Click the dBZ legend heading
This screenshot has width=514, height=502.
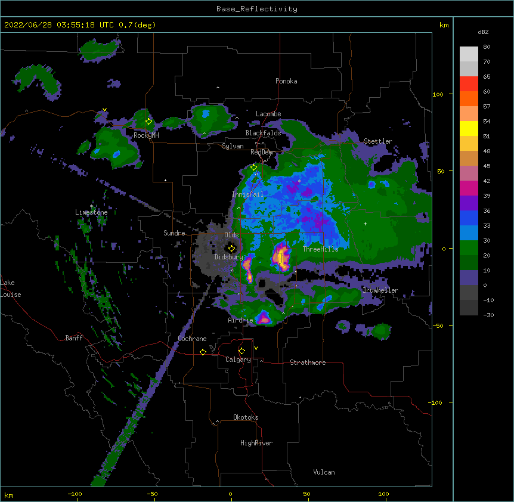click(x=483, y=32)
